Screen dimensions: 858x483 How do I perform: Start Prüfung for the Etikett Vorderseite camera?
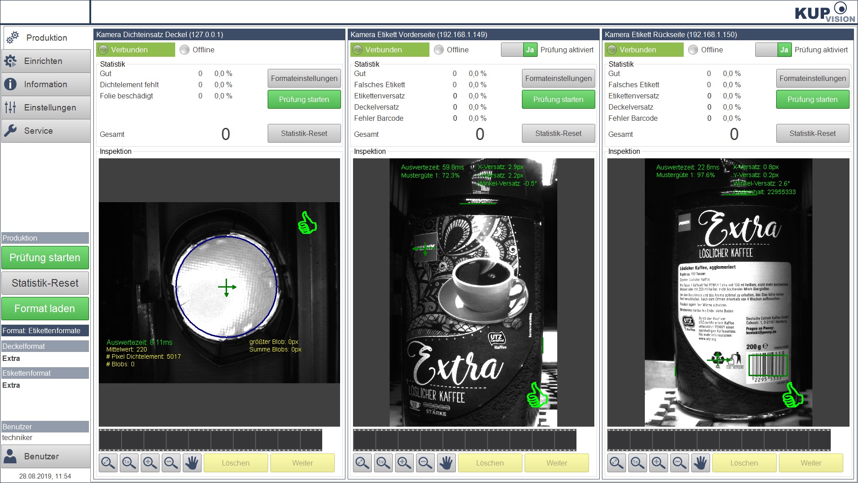[559, 99]
